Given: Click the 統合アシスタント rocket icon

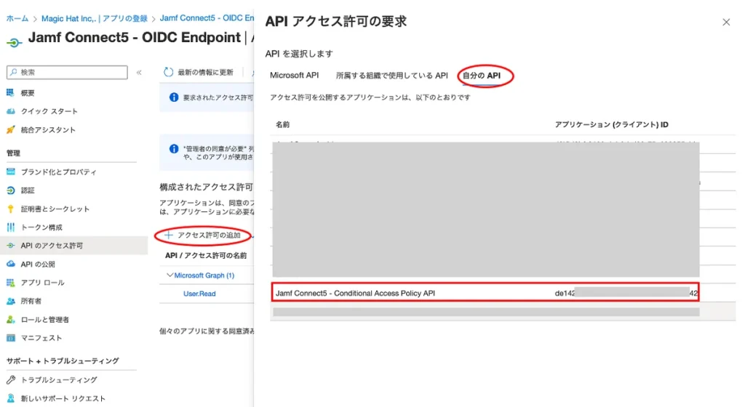Looking at the screenshot, I should (x=10, y=130).
